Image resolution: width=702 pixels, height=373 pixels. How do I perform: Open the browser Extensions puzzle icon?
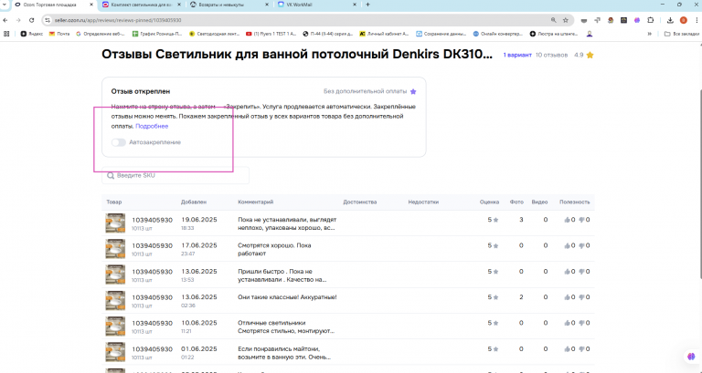(x=651, y=20)
